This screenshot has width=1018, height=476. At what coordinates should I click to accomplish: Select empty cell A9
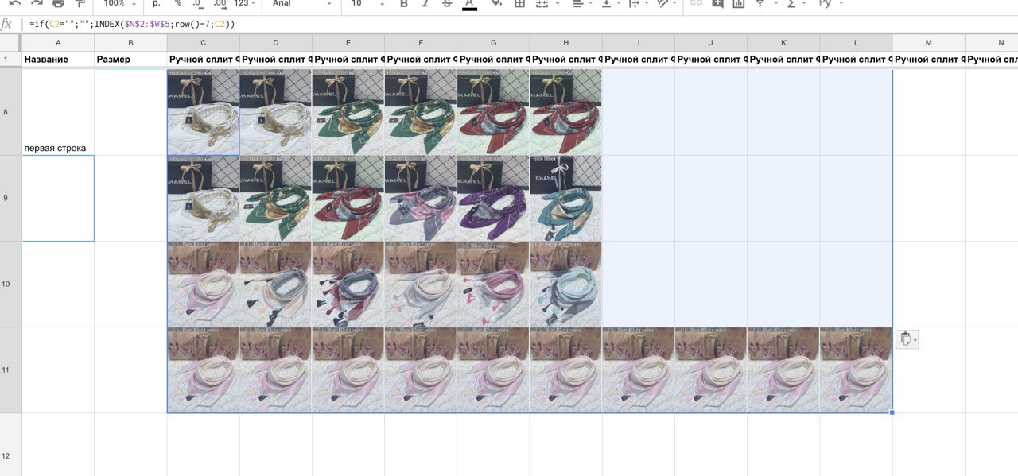click(x=58, y=198)
